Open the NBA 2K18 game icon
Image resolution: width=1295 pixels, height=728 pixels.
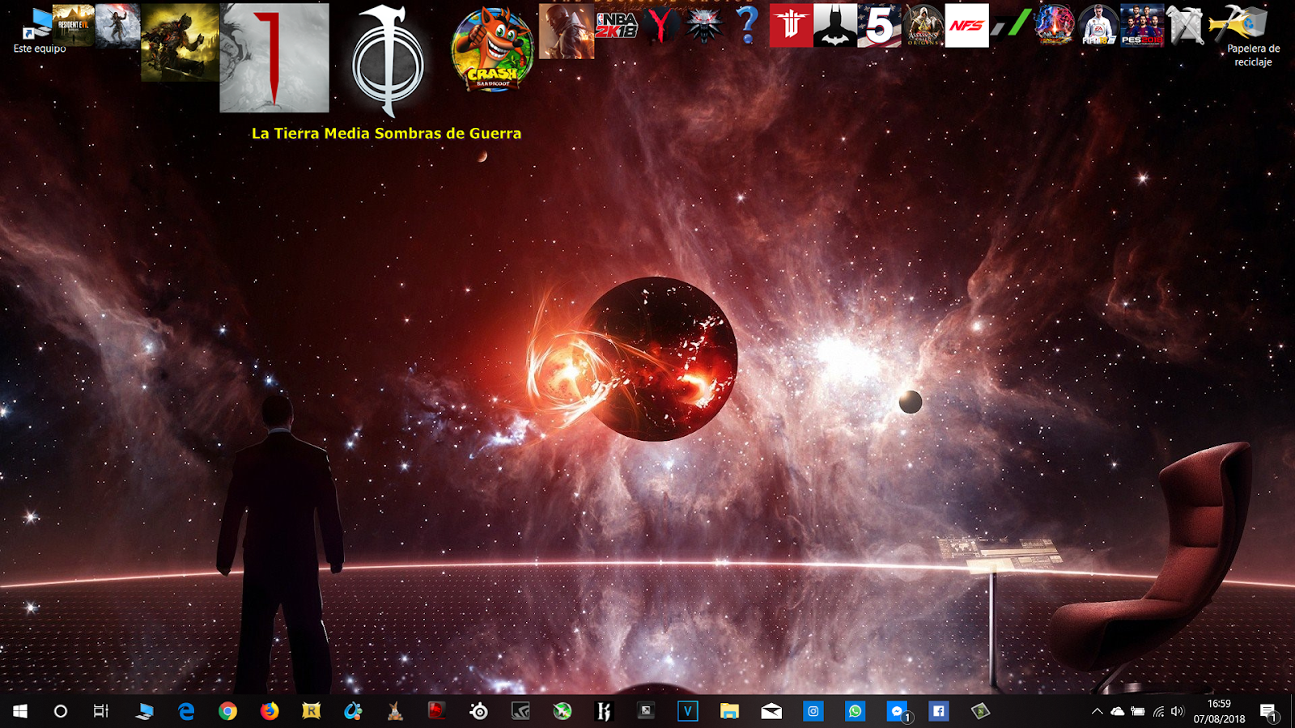617,25
